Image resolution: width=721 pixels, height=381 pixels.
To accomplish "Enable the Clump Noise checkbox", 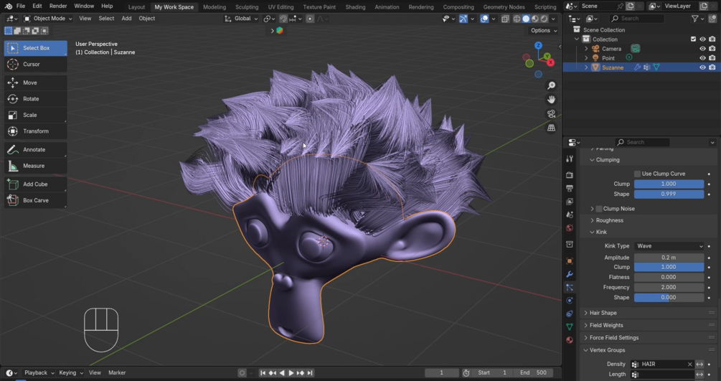I will [x=599, y=209].
